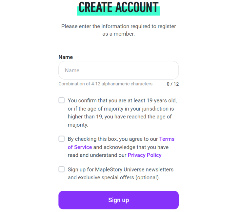The image size is (240, 212).
Task: Click the bold Name label above the field
Action: tap(66, 57)
